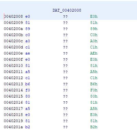Screen dimensions: 137x130
Task: Click address 0040200c
Action: click(x=13, y=41)
